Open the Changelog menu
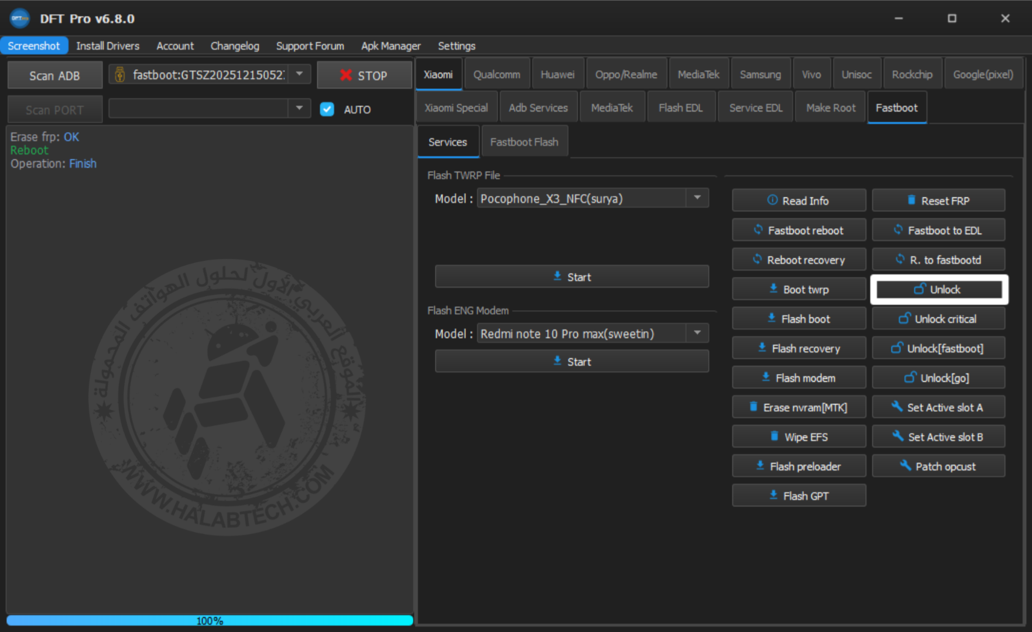 click(x=235, y=46)
